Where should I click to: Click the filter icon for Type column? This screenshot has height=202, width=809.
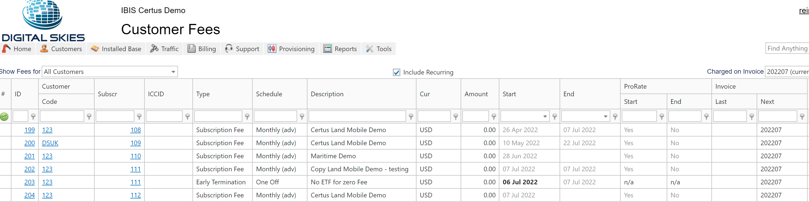(x=247, y=117)
